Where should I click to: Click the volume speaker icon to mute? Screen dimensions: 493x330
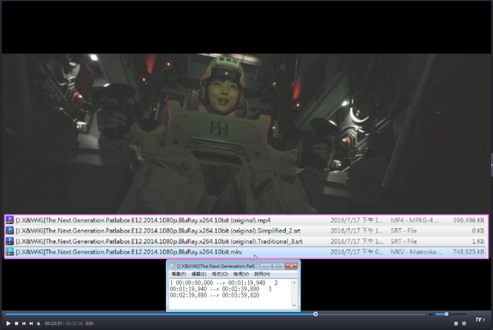(x=430, y=314)
